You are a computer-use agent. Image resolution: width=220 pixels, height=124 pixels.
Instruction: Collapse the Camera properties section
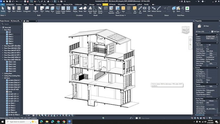point(217,84)
